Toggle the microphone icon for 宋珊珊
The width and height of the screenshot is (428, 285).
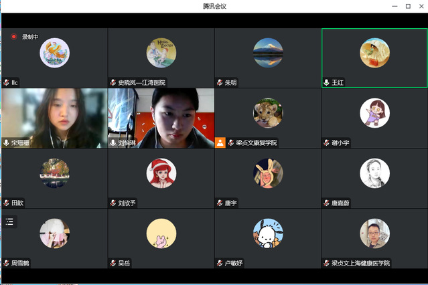(x=6, y=143)
